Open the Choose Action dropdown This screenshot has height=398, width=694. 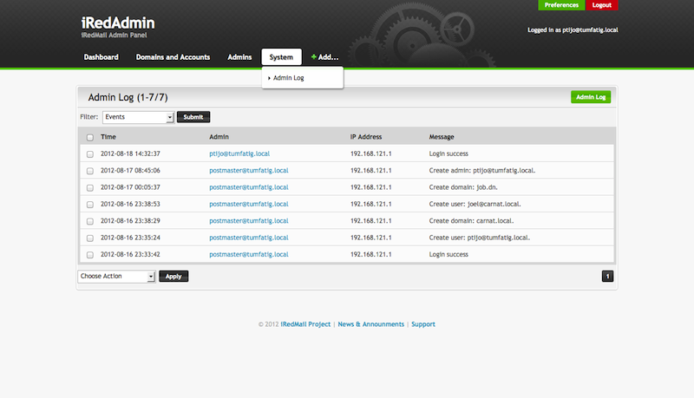[116, 277]
